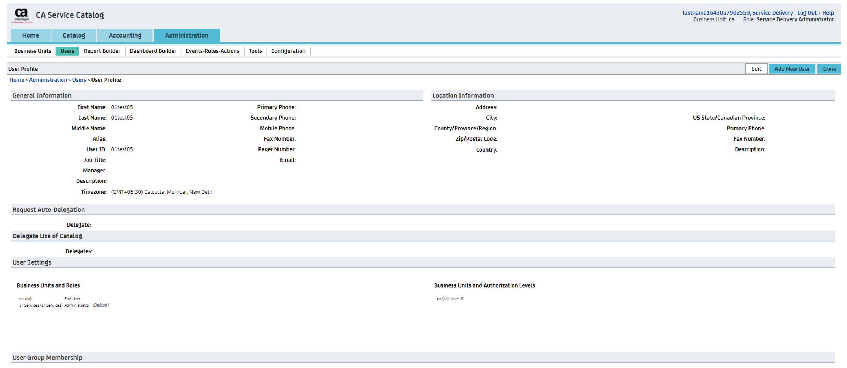The width and height of the screenshot is (847, 368).
Task: Click the logged-in user name link
Action: click(737, 13)
